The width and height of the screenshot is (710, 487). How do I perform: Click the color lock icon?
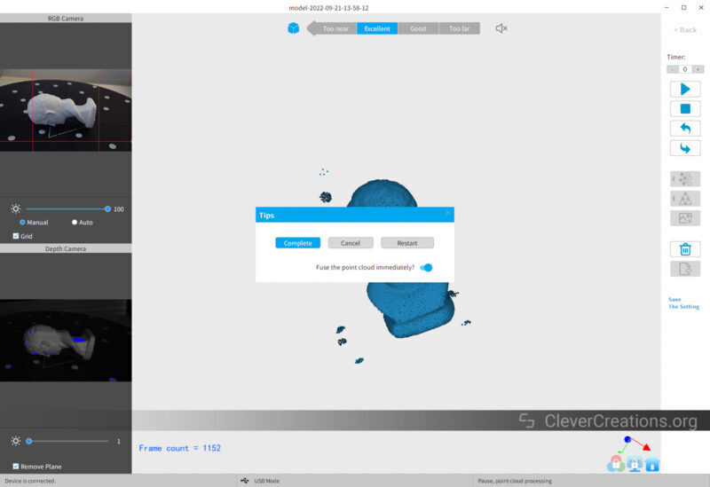coord(615,464)
